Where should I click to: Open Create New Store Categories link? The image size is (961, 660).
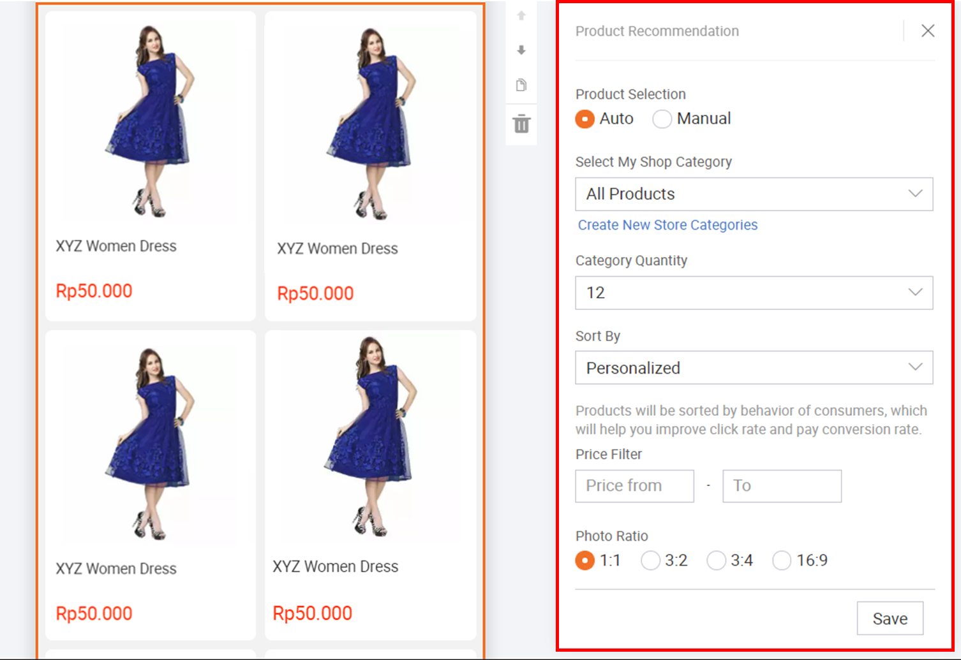[667, 225]
